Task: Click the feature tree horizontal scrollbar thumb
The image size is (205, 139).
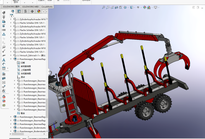Action: [x=18, y=134]
